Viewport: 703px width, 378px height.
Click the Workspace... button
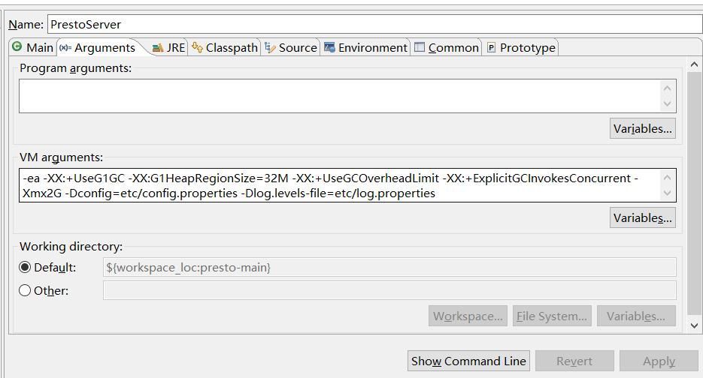point(468,316)
